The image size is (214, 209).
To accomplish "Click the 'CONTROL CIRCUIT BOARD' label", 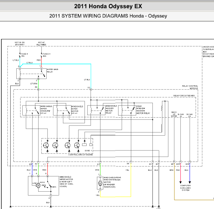I will (x=81, y=155).
